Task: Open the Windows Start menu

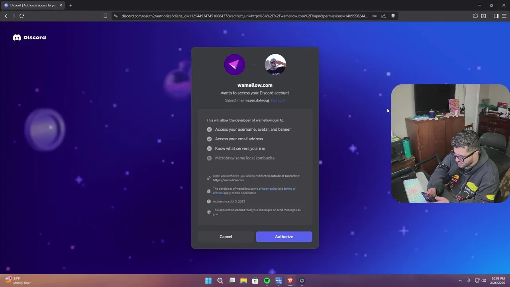Action: click(x=208, y=281)
